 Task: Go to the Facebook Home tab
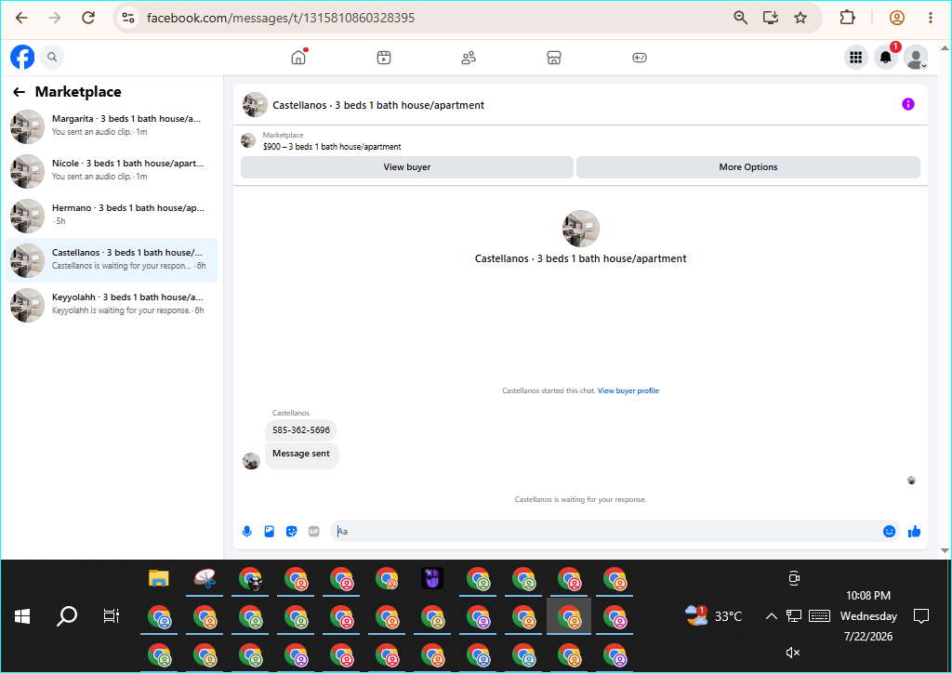tap(298, 57)
